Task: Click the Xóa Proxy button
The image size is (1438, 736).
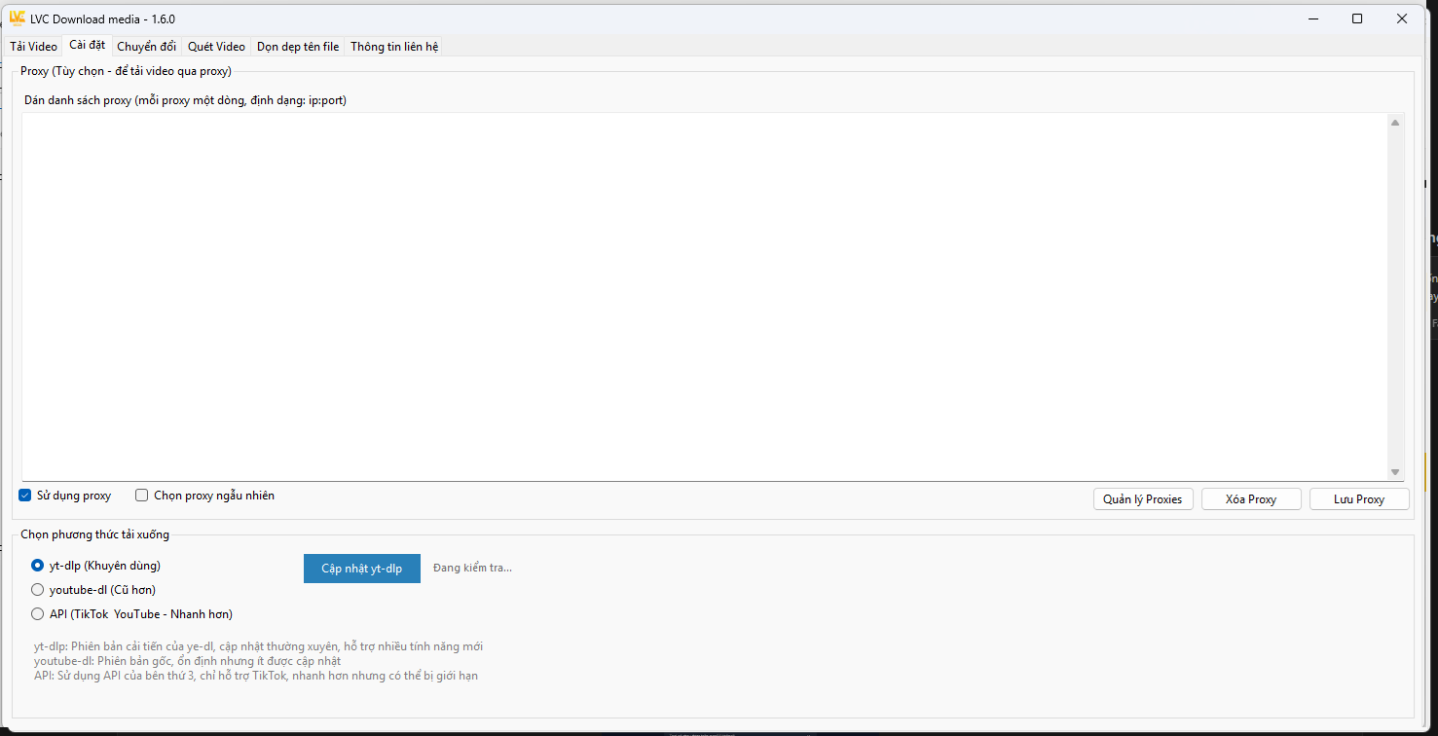Action: tap(1250, 499)
